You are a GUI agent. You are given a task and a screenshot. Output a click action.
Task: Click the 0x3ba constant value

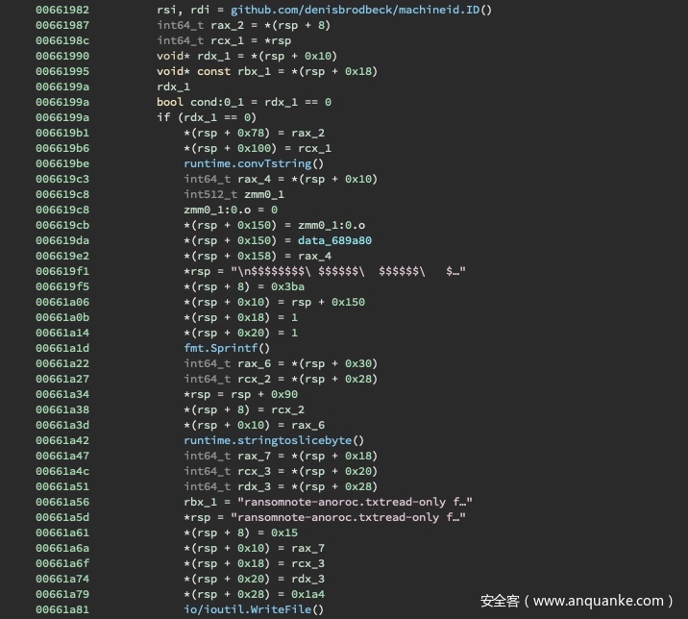tap(287, 286)
